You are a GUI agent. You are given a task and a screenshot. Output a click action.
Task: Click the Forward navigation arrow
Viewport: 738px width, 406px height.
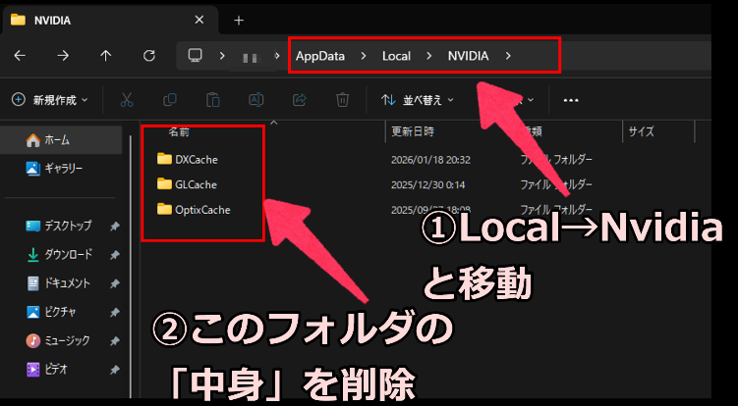(63, 56)
